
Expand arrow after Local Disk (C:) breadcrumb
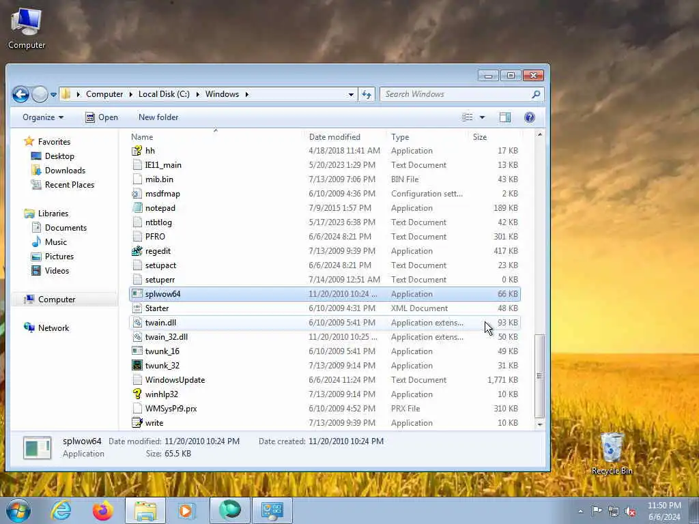pos(197,94)
